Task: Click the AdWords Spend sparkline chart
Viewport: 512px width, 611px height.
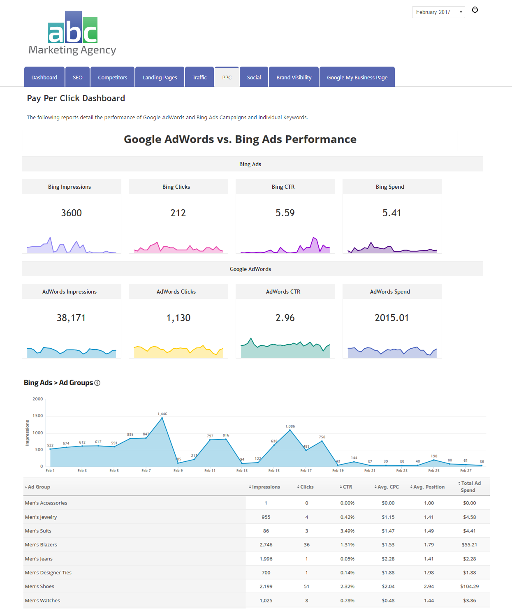Action: [392, 352]
